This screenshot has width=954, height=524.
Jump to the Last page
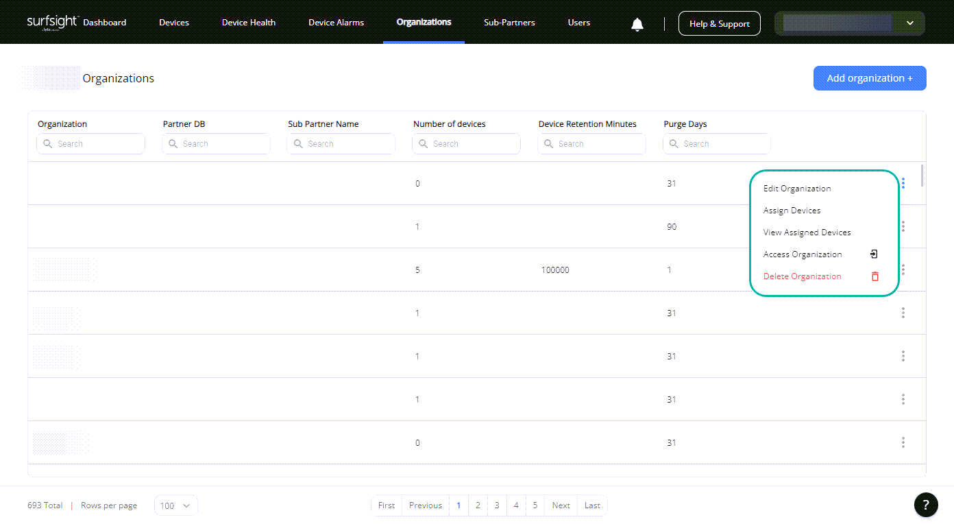point(593,505)
